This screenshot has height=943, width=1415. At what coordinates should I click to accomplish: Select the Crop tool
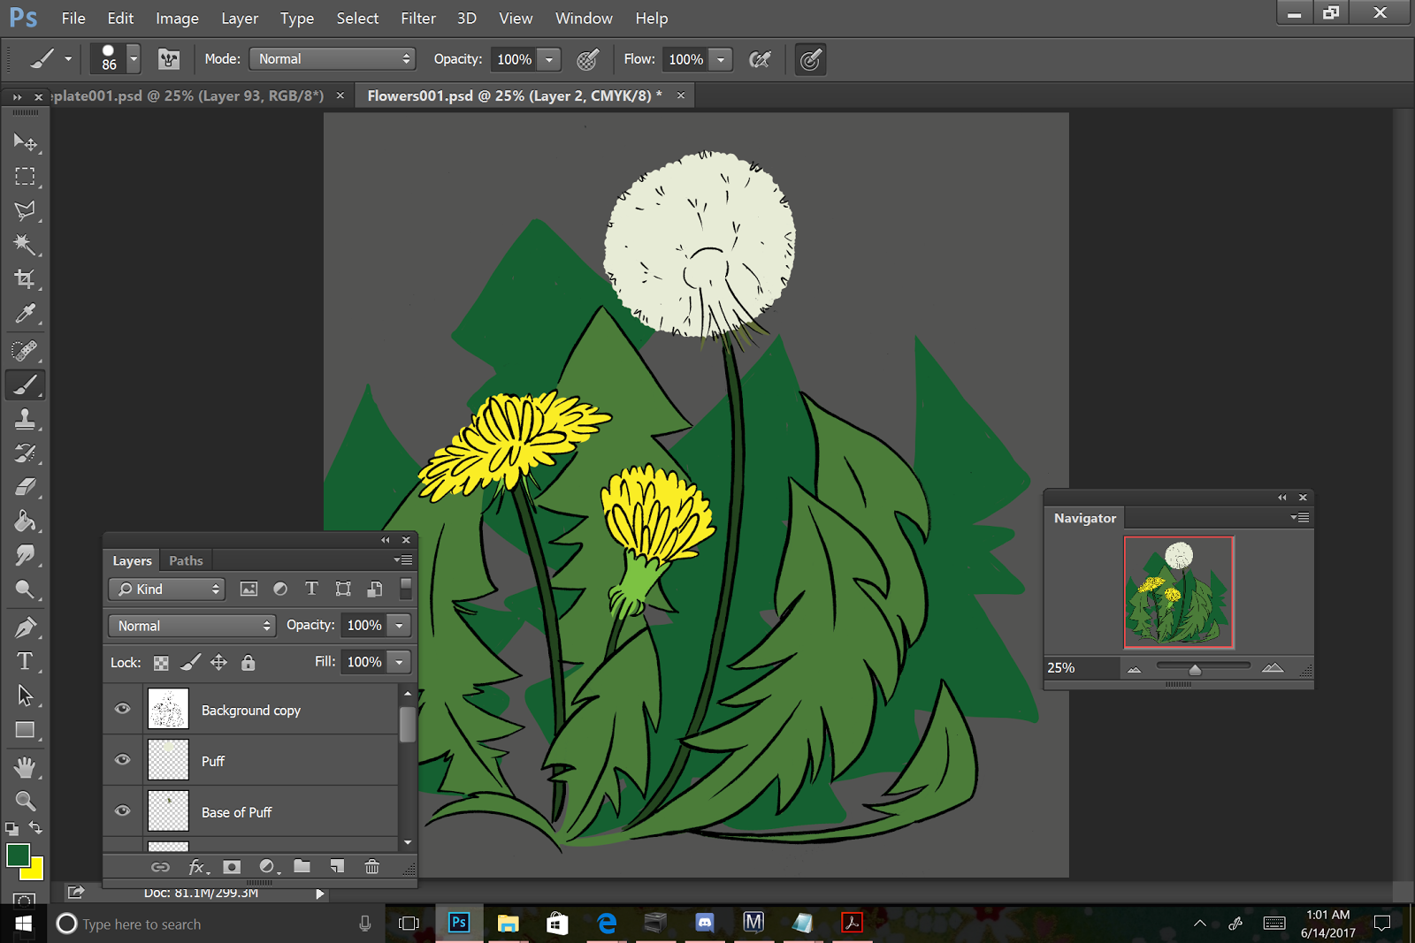point(25,279)
